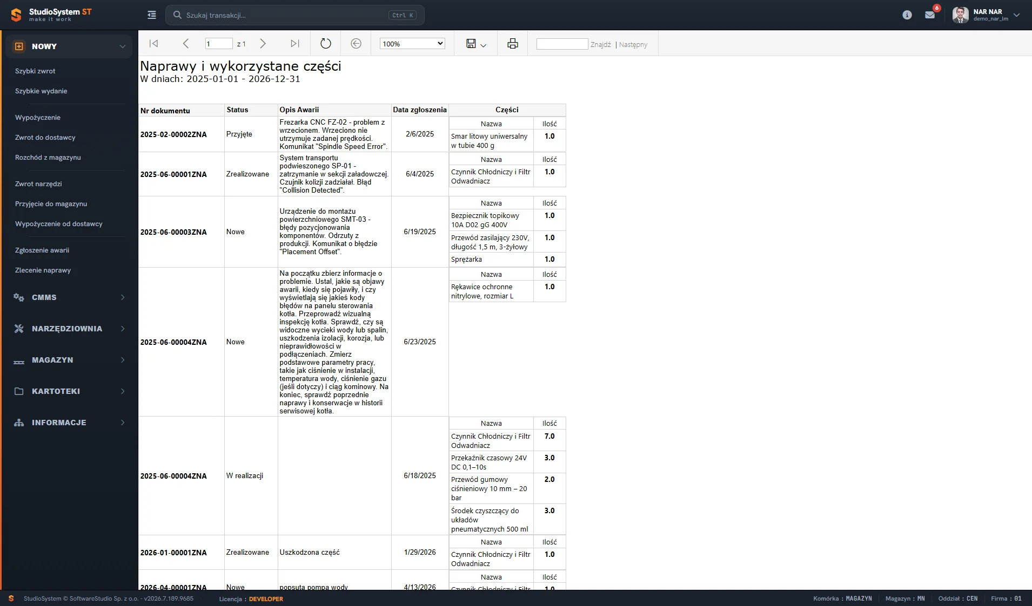Open Zwrot narzędzi menu item
Viewport: 1032px width, 606px height.
click(x=38, y=184)
